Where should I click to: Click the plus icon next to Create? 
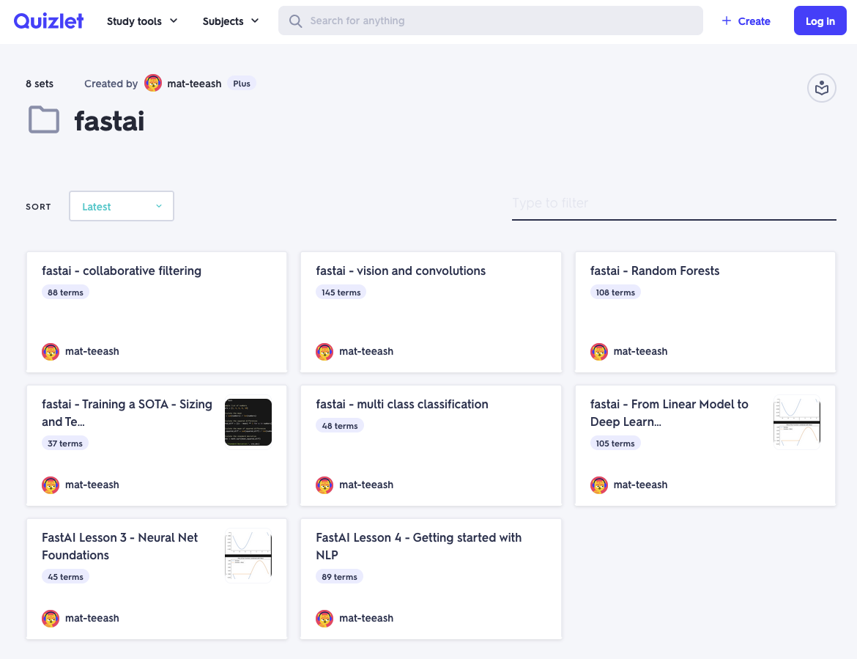click(726, 21)
